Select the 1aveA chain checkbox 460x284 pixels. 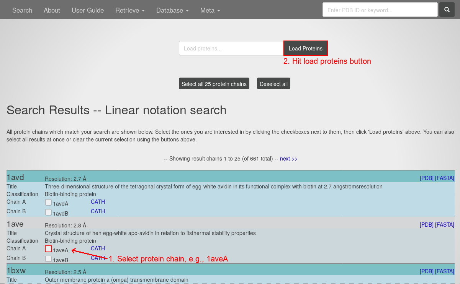pos(48,249)
